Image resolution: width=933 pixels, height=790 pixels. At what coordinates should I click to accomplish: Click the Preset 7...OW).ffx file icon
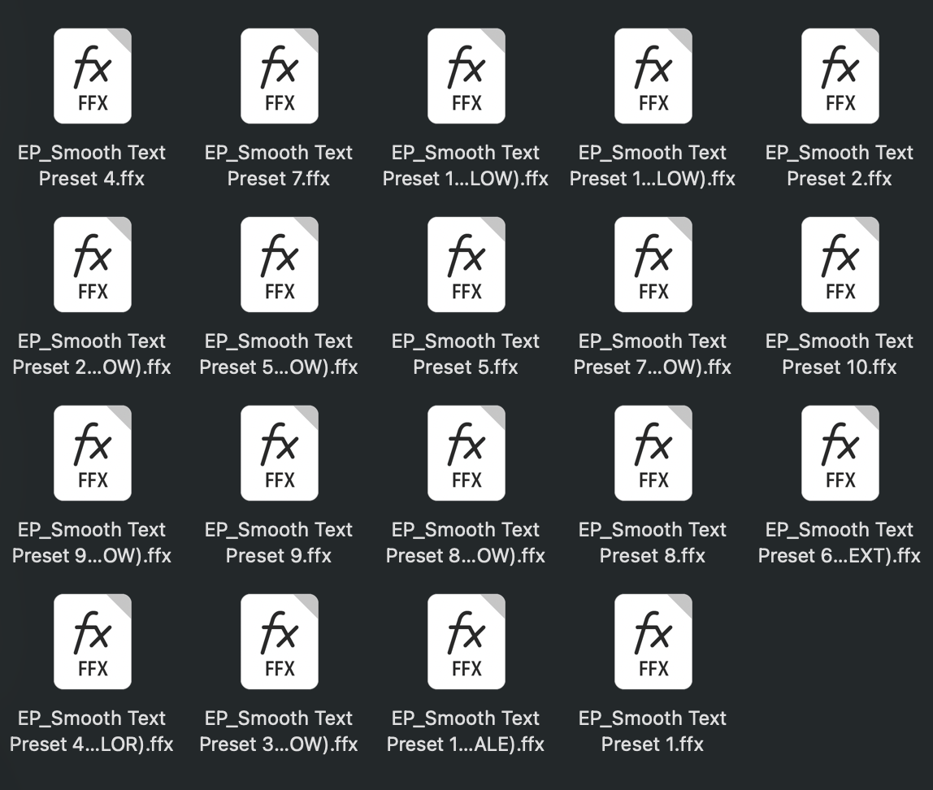(x=653, y=265)
